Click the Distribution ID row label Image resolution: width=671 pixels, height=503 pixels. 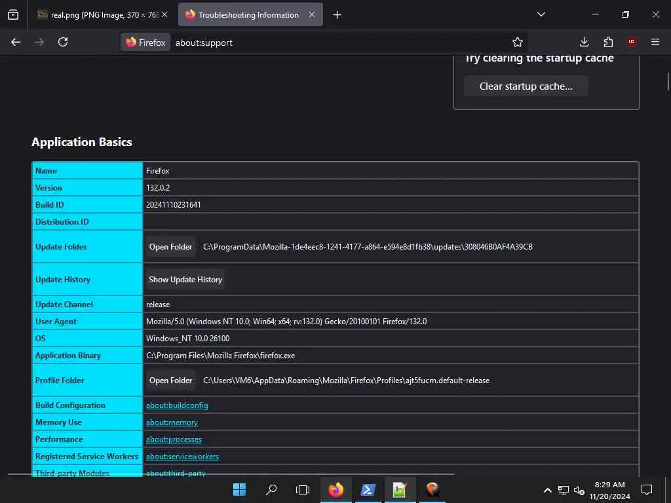click(x=62, y=222)
